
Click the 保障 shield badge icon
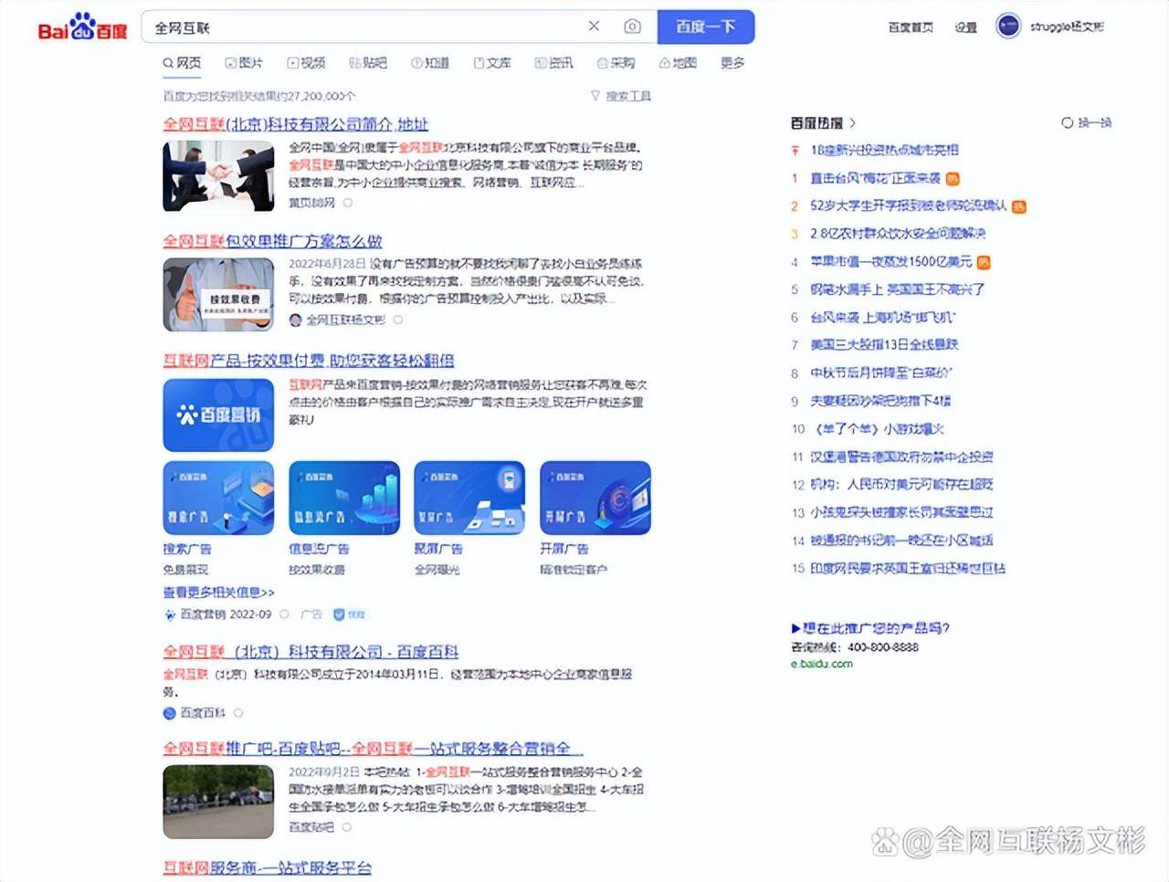339,614
